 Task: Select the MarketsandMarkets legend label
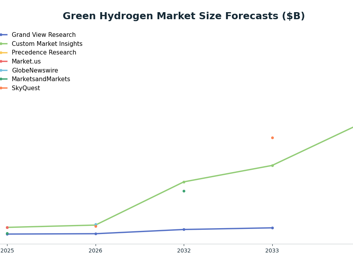[41, 79]
